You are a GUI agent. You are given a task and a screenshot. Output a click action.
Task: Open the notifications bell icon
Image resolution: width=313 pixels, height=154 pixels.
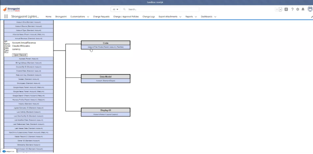[x=303, y=9]
